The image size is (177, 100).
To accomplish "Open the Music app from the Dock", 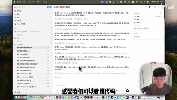I will click(60, 97).
